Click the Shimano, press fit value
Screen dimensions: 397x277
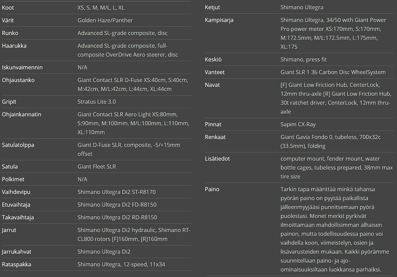tap(303, 59)
